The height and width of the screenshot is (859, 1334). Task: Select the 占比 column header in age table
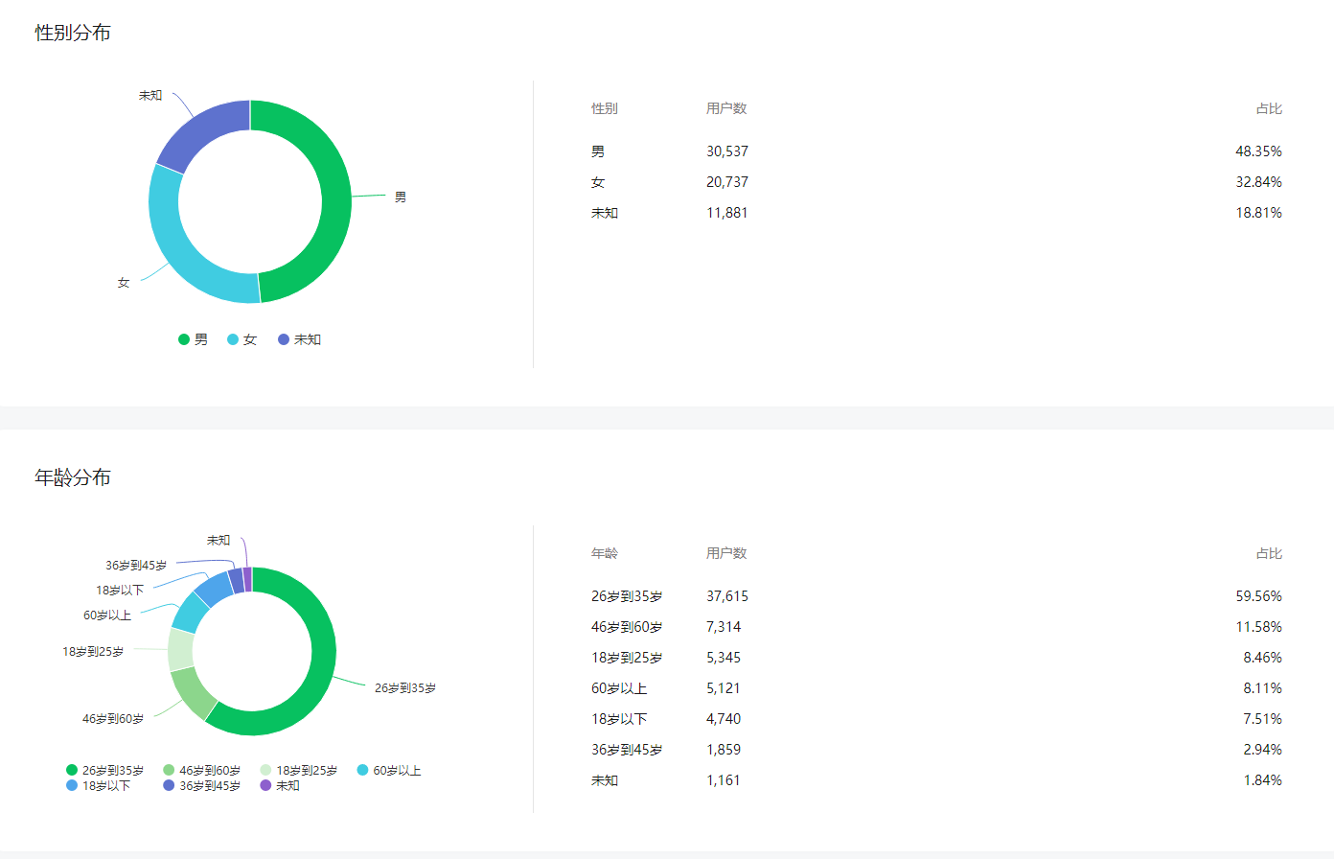click(1269, 553)
